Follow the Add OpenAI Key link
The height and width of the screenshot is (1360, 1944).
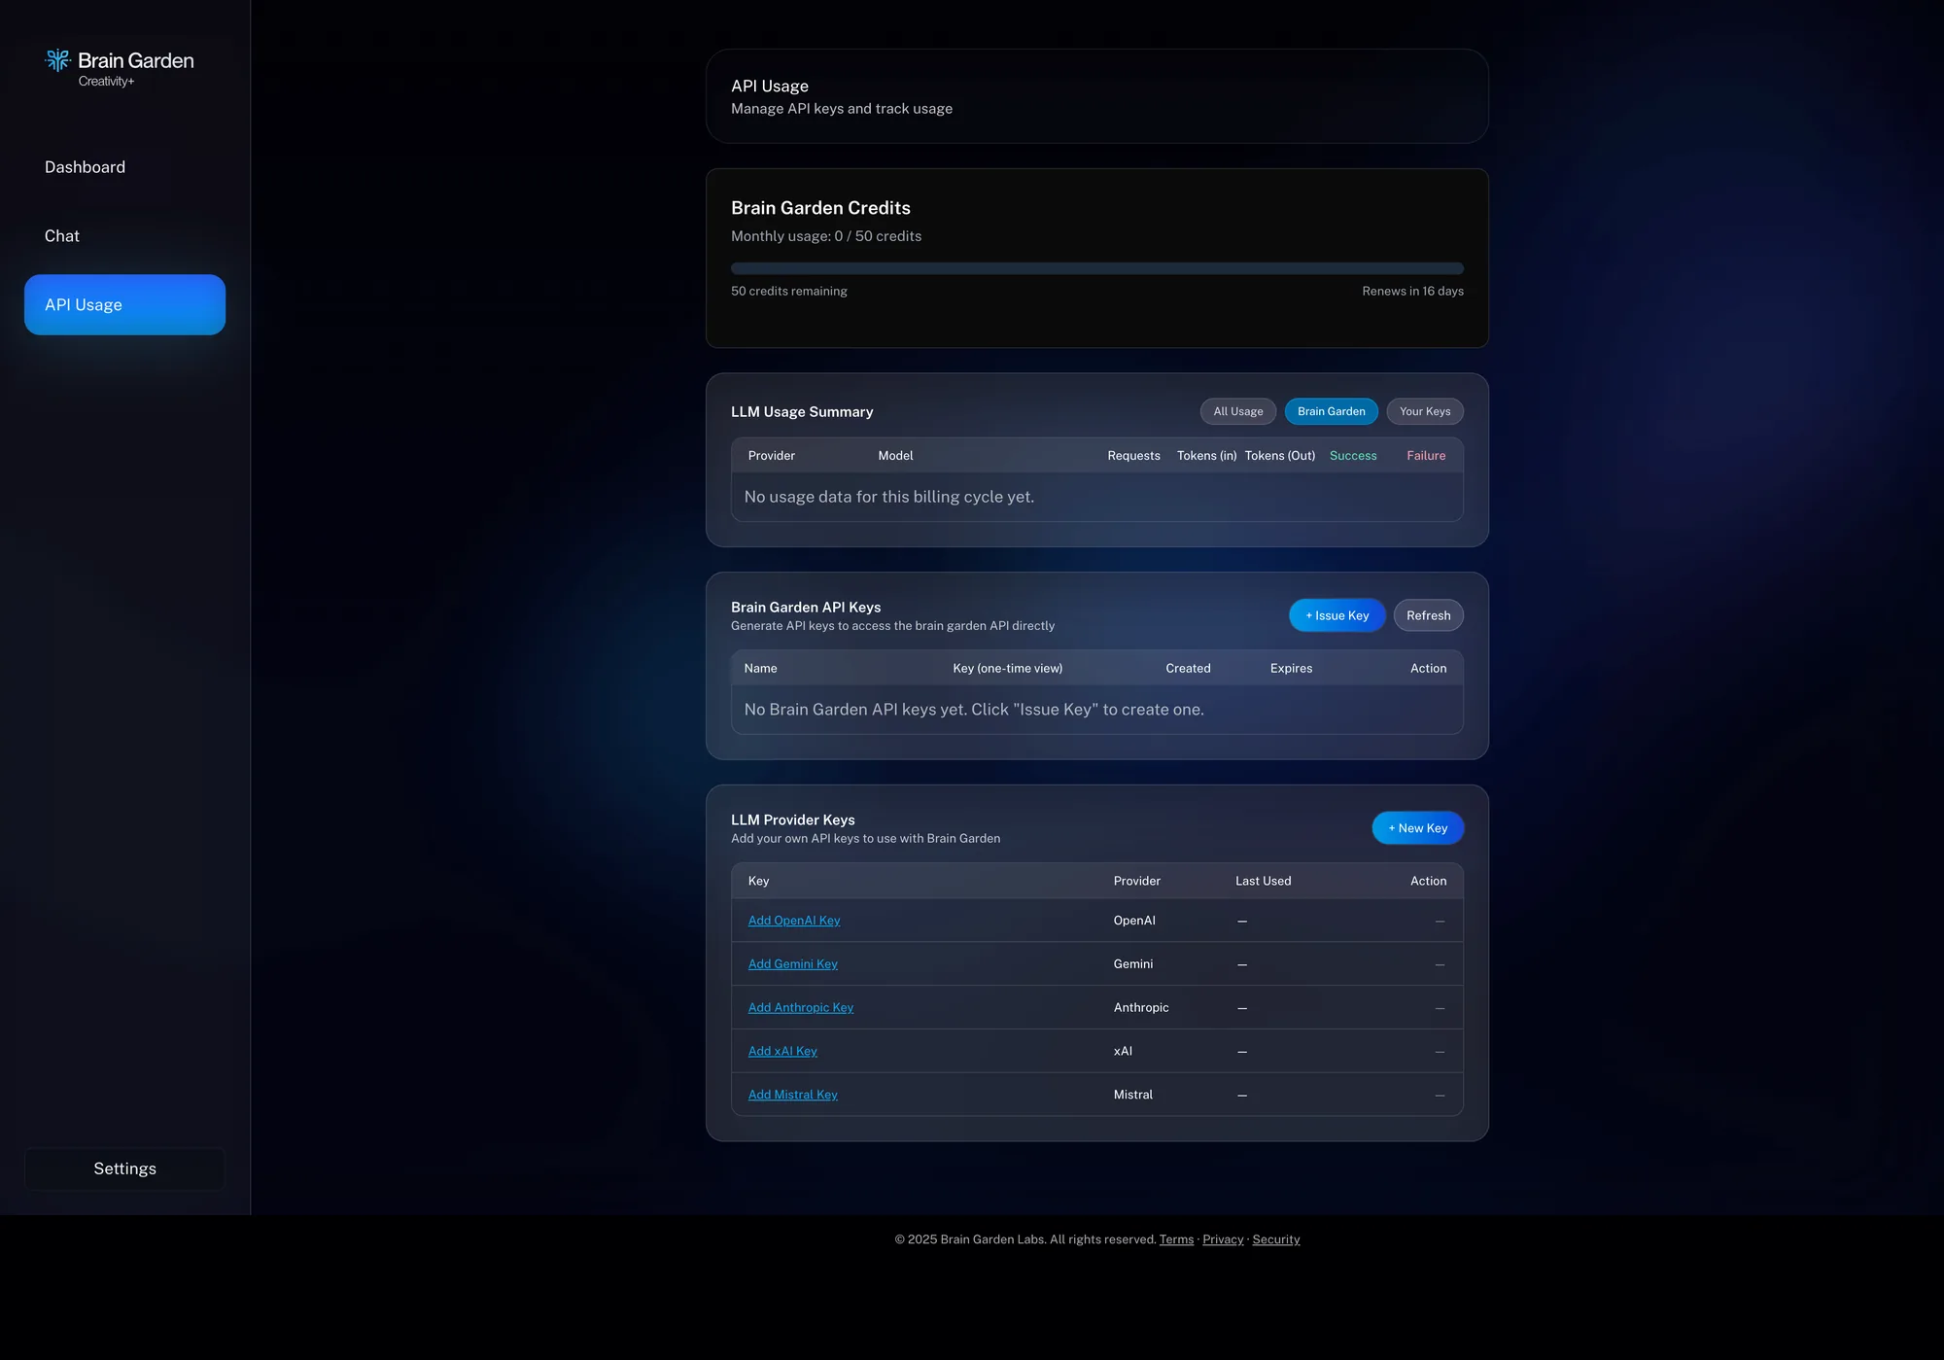794,921
